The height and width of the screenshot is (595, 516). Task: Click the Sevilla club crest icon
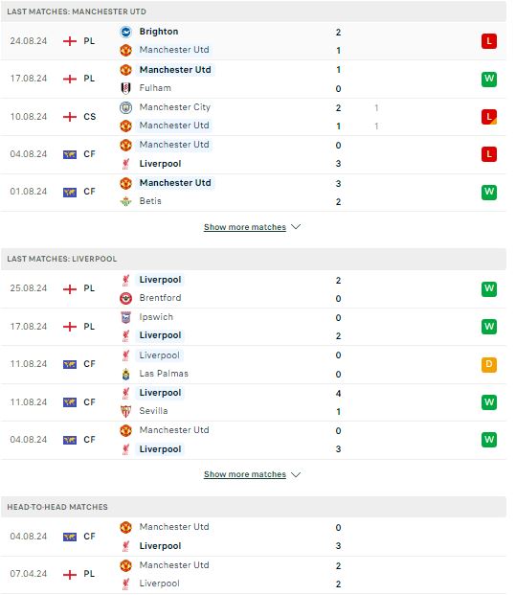(x=125, y=411)
